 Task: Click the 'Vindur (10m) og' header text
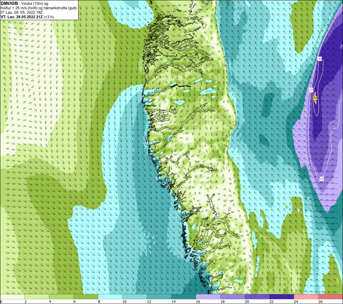35,4
